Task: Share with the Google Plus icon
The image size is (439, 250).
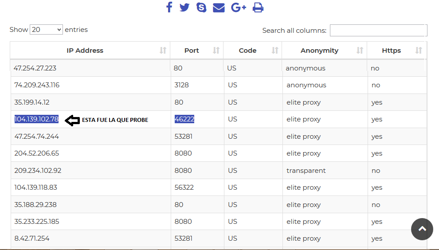Action: coord(239,7)
